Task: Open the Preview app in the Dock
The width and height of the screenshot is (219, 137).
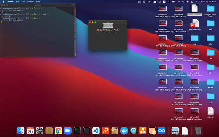Action: [x=175, y=131]
